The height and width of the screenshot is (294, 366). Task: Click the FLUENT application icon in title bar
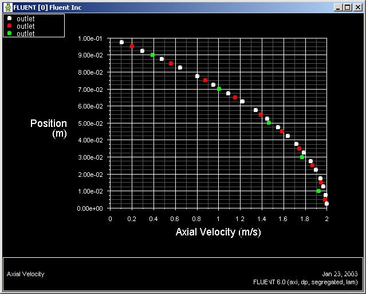8,7
